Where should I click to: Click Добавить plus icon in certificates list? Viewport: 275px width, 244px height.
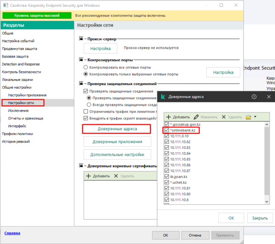[88, 176]
